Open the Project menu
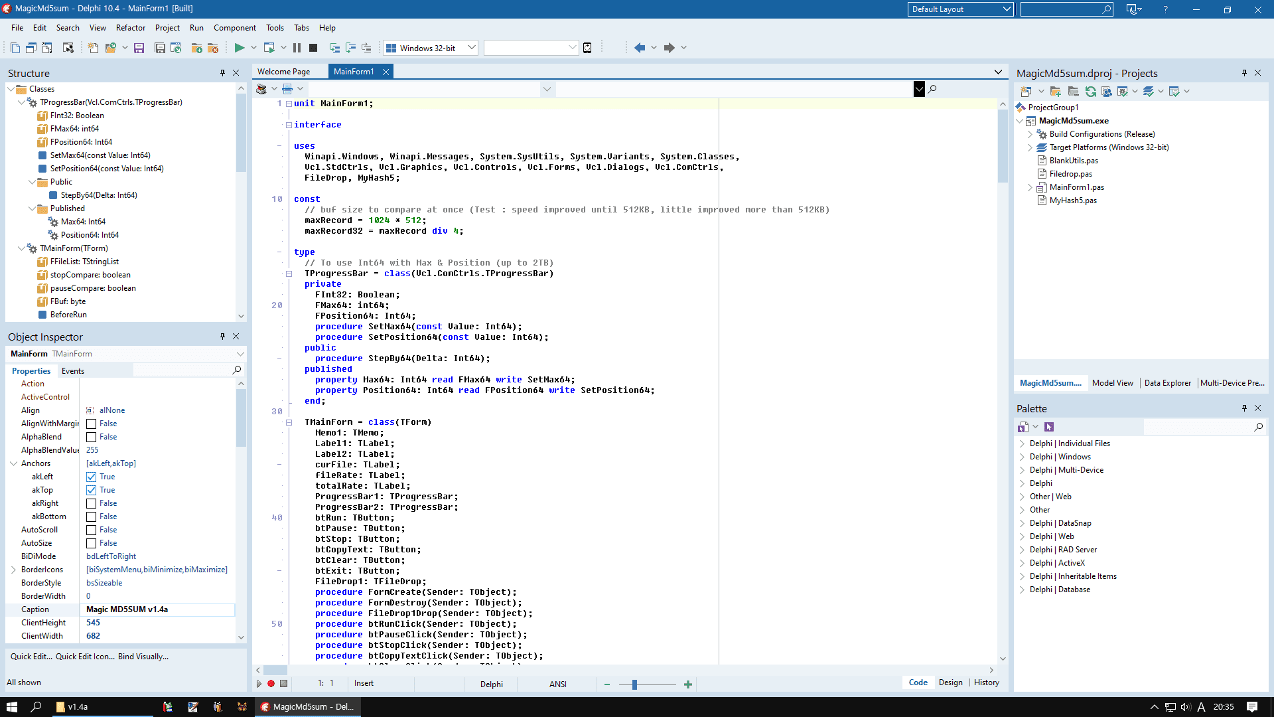 pos(167,28)
